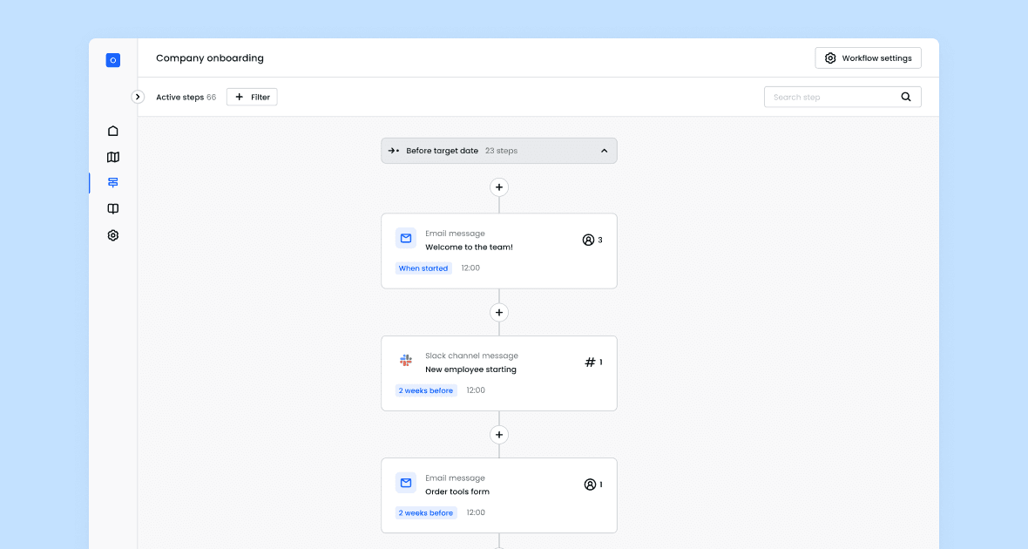The image size is (1028, 549).
Task: Open the Home icon in sidebar
Action: [x=112, y=131]
